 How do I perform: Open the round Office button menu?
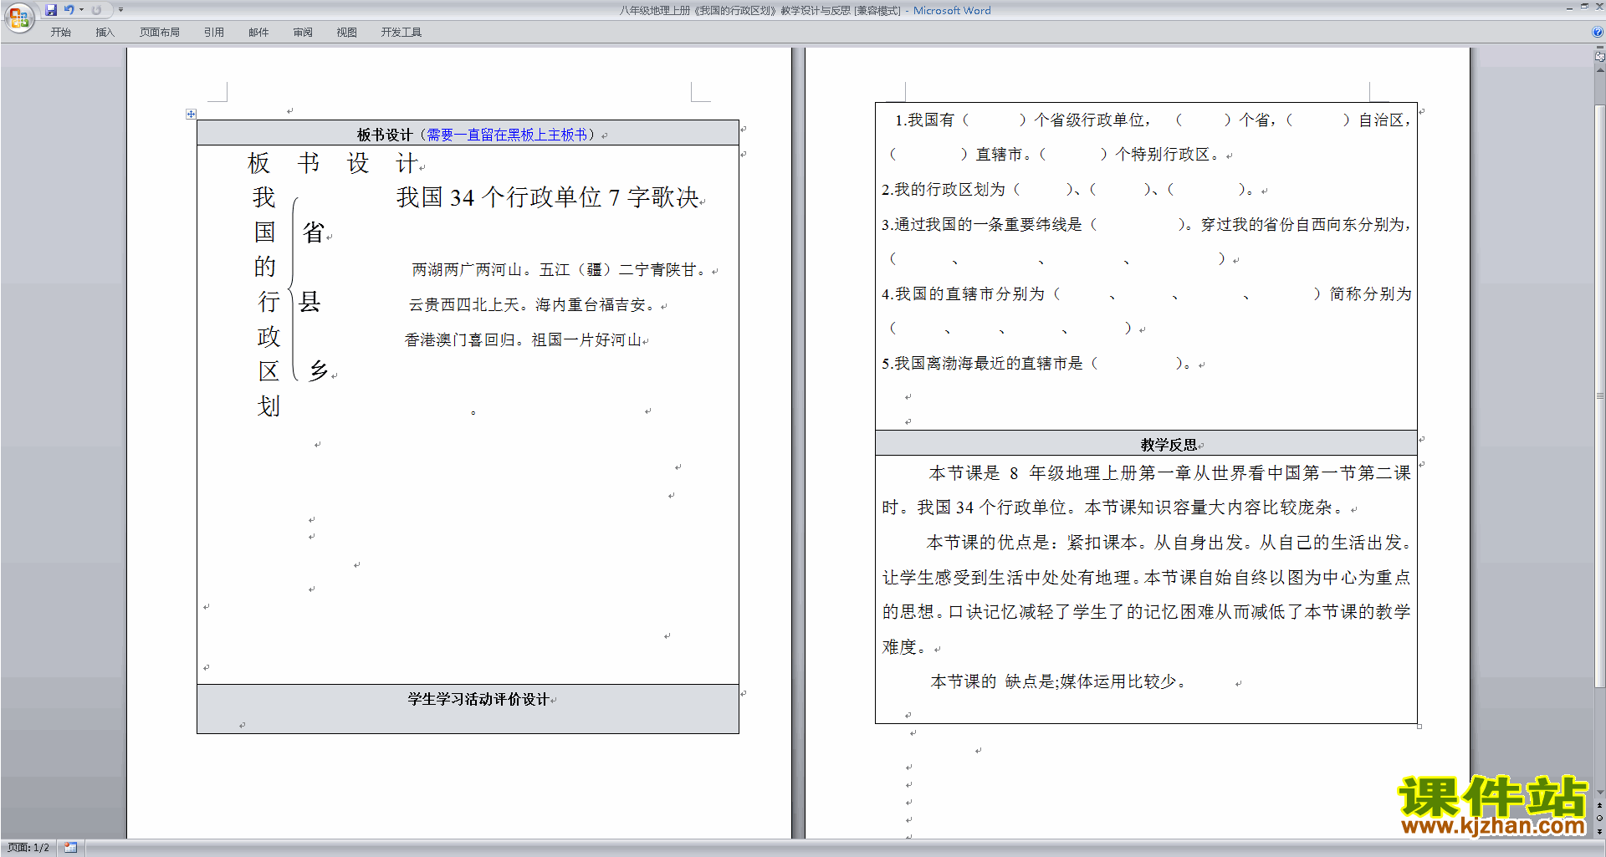pos(18,17)
